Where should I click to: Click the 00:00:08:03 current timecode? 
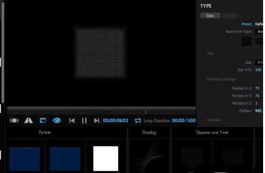pyautogui.click(x=116, y=120)
